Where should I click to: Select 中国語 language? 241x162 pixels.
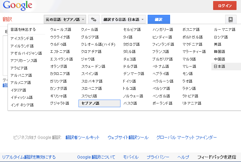coord(219,59)
